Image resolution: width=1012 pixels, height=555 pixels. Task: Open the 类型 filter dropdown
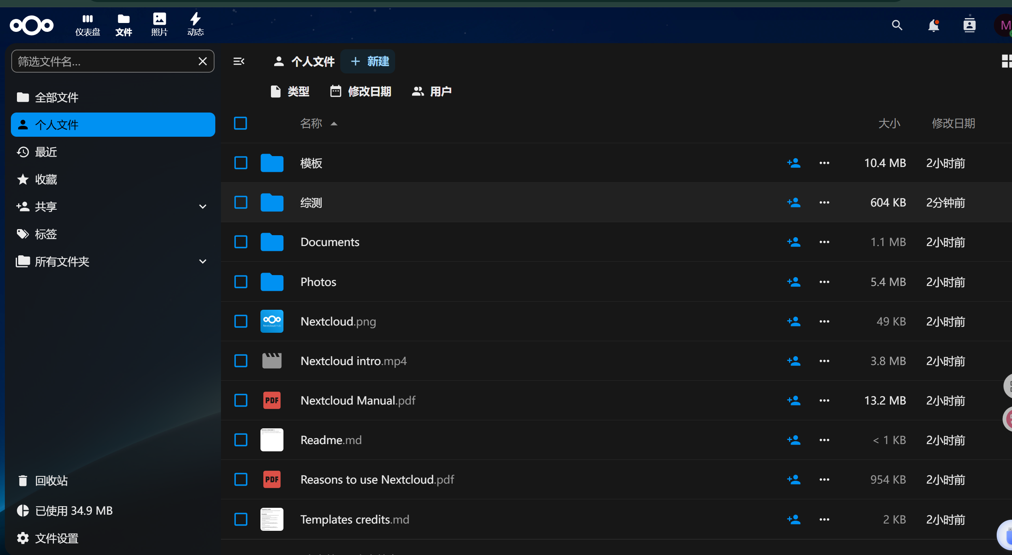pos(290,92)
